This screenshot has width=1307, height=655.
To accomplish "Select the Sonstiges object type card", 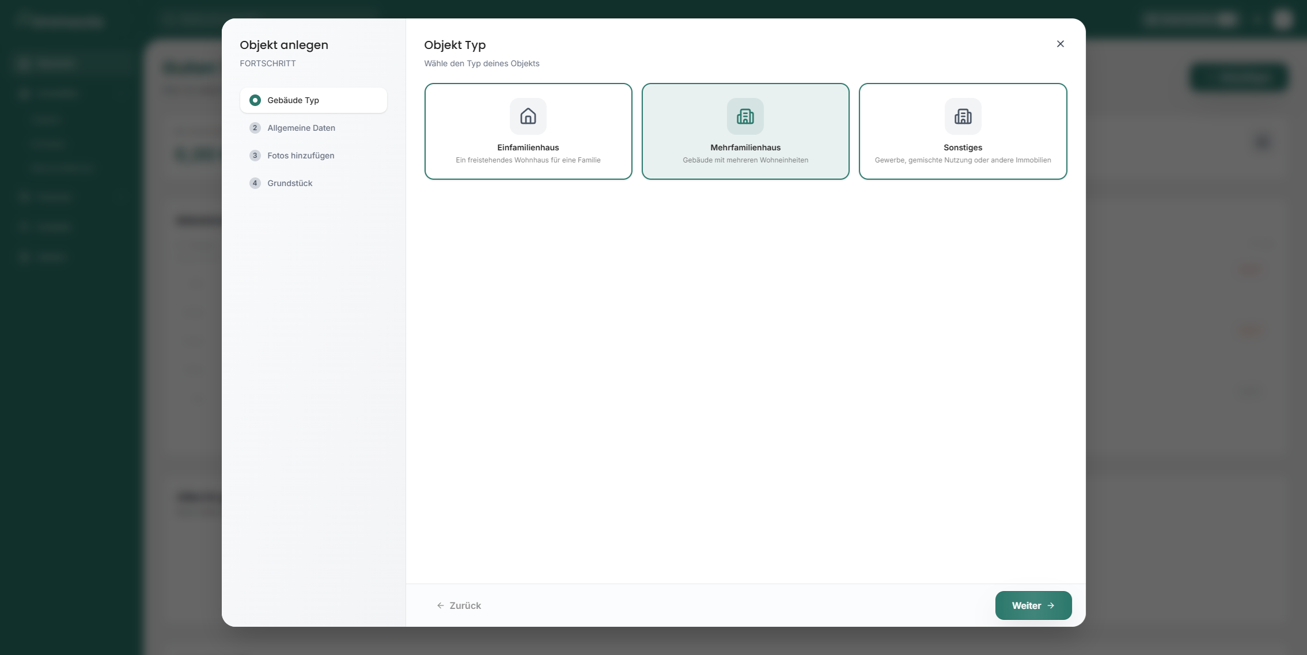I will (963, 131).
